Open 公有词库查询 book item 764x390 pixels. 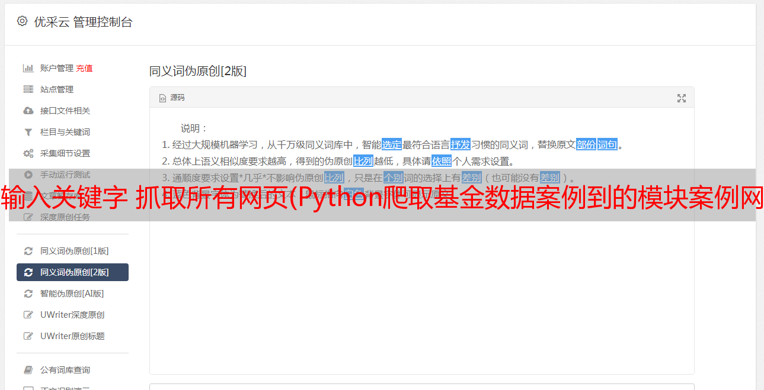[72, 370]
